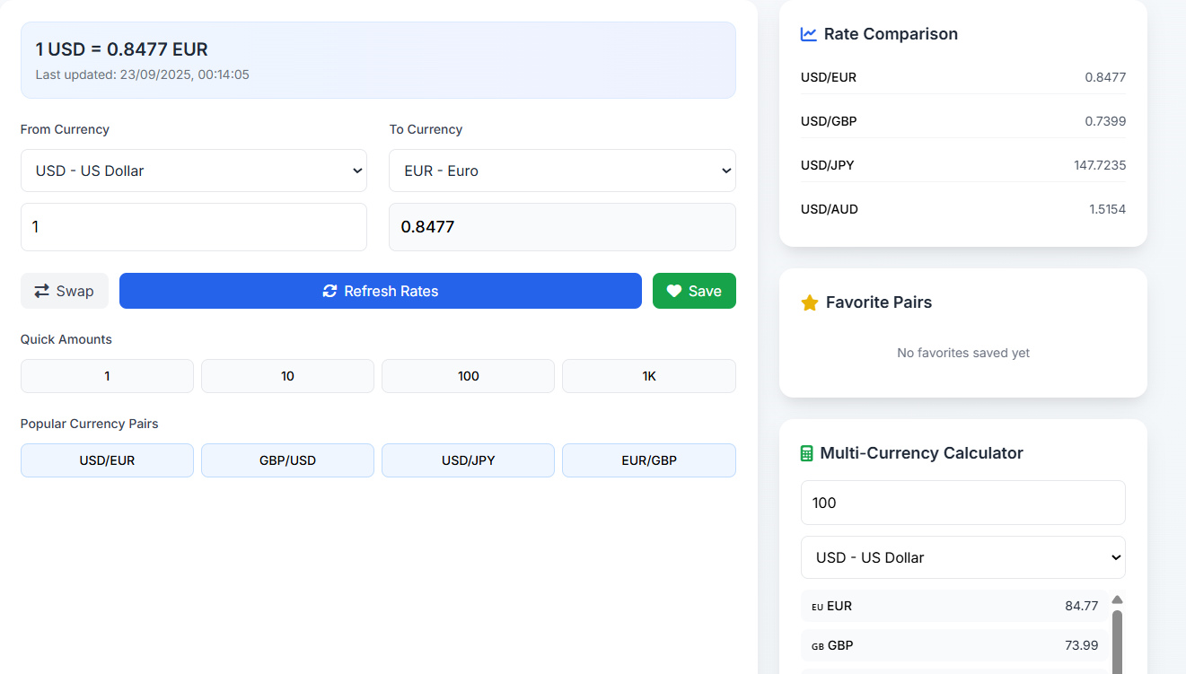Pick the EUR/GBP popular pair

(648, 460)
